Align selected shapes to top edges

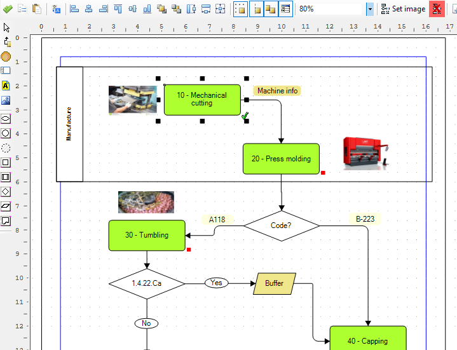(x=118, y=9)
